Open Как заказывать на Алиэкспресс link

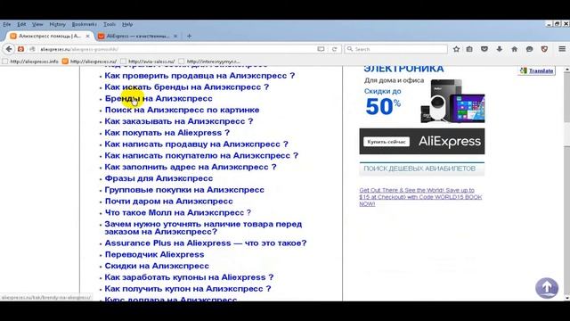[x=179, y=121]
